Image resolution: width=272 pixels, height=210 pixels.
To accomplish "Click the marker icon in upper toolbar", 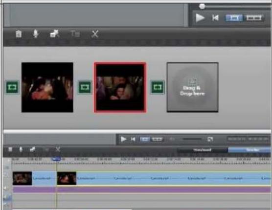I will [x=54, y=34].
